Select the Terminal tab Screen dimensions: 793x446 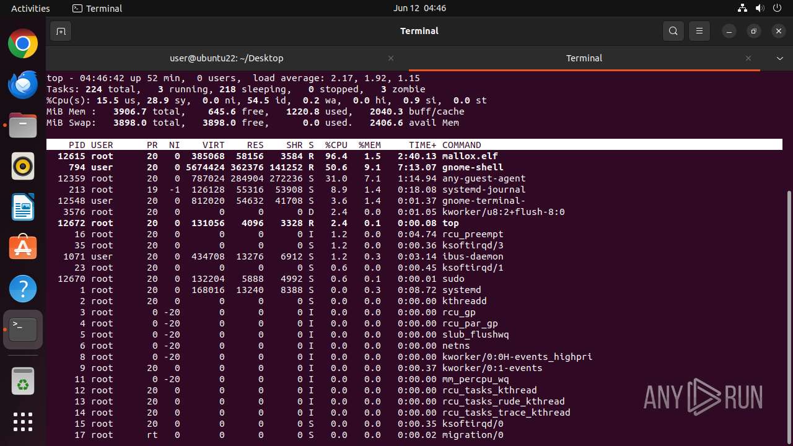[x=584, y=58]
